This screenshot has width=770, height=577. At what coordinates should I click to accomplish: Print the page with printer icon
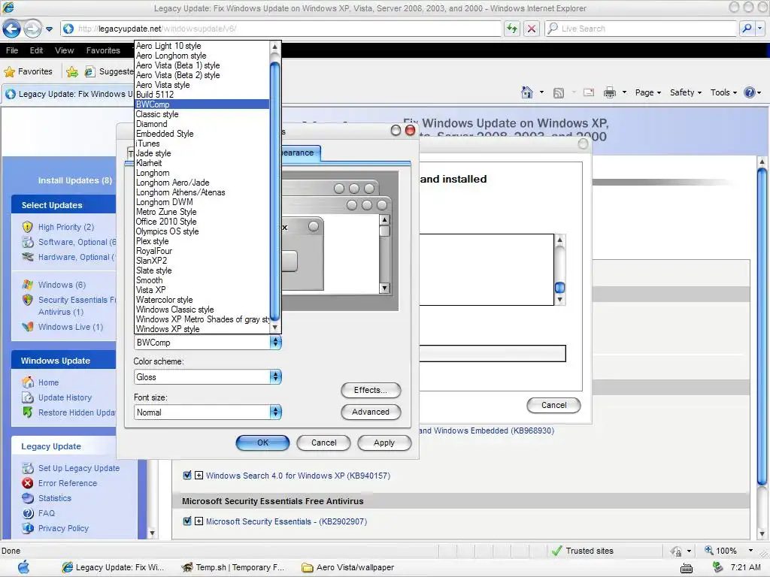(609, 92)
